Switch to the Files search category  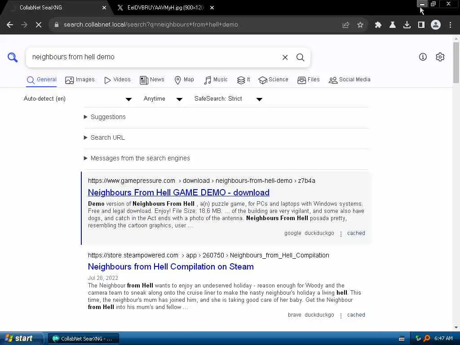coord(308,80)
